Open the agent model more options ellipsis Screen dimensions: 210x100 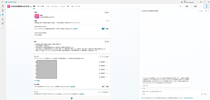(x=108, y=35)
